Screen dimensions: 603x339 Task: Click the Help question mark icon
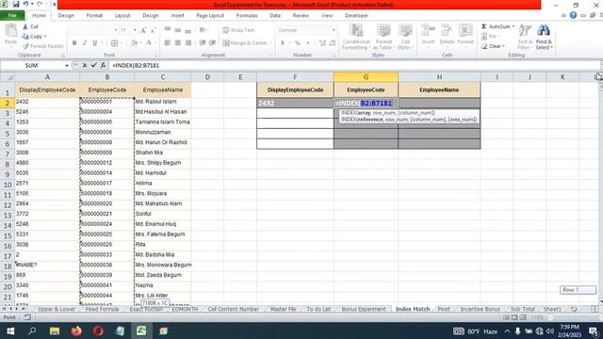pyautogui.click(x=573, y=15)
